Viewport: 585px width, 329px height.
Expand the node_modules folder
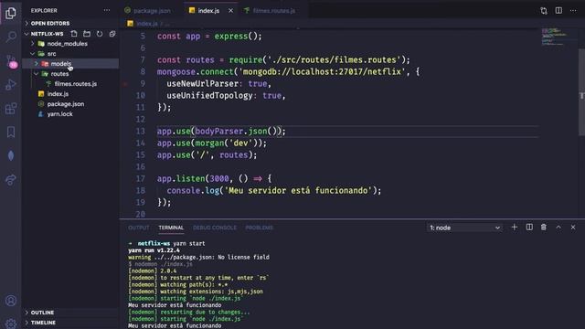coord(33,44)
